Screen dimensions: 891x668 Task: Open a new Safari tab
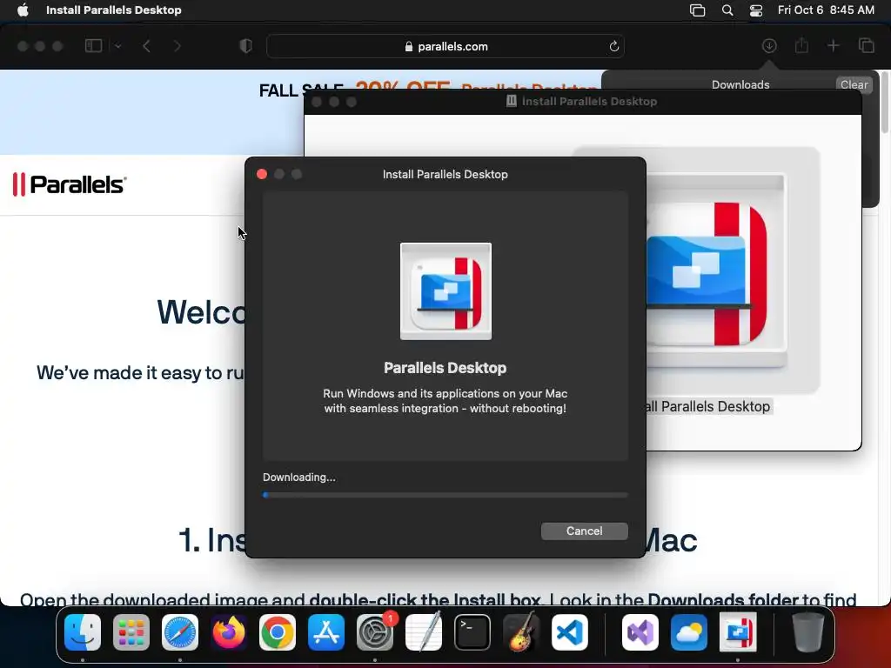833,46
